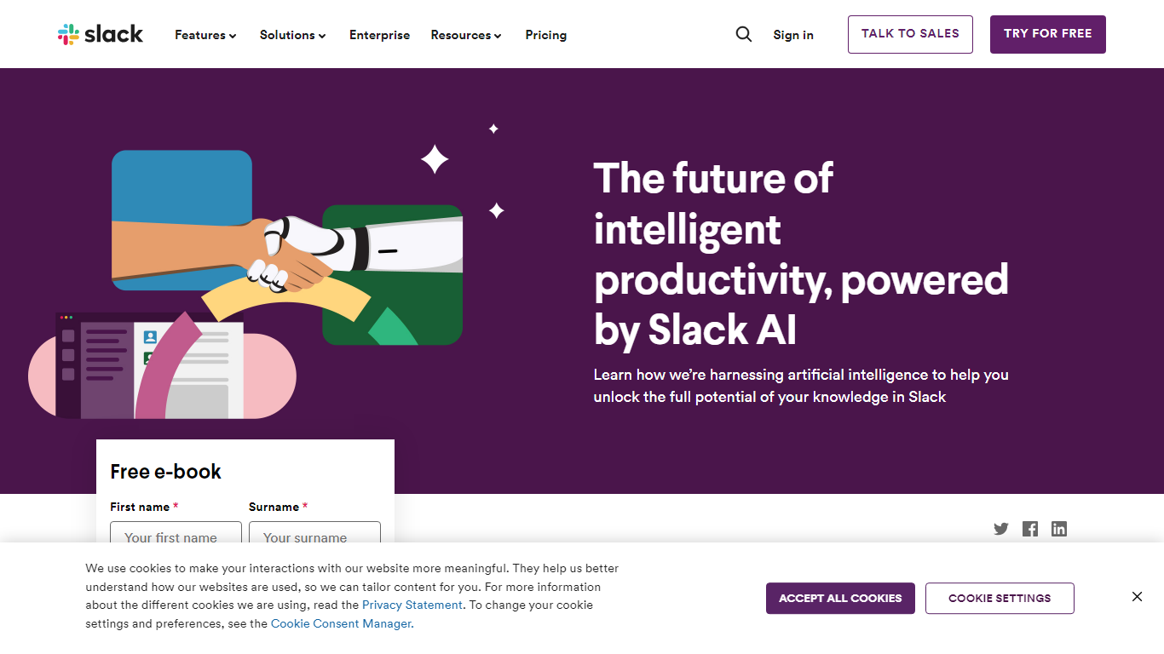Image resolution: width=1164 pixels, height=654 pixels.
Task: Click the Slack logo colored hash symbol
Action: [67, 34]
